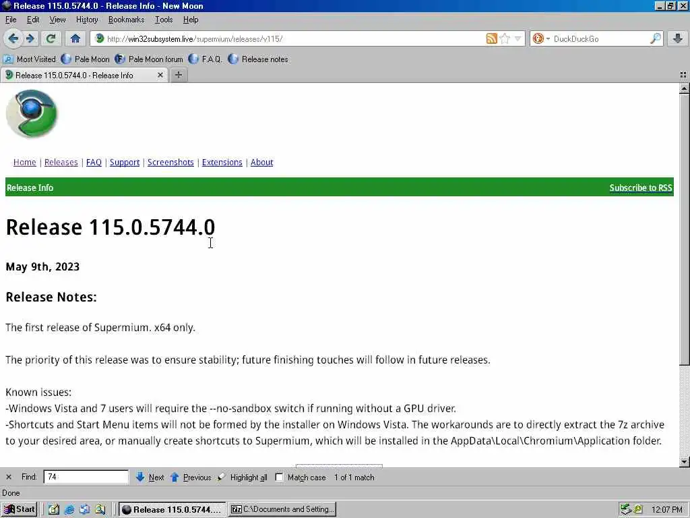Show all tabs list button
690x518 pixels.
683,76
